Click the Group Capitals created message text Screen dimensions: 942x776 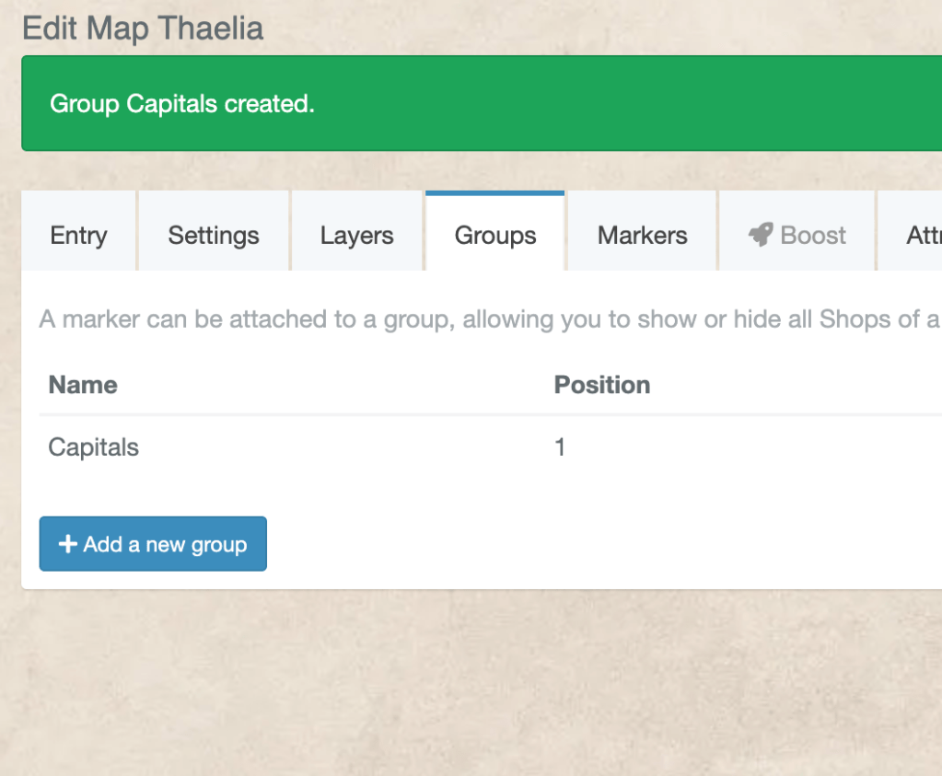tap(181, 103)
